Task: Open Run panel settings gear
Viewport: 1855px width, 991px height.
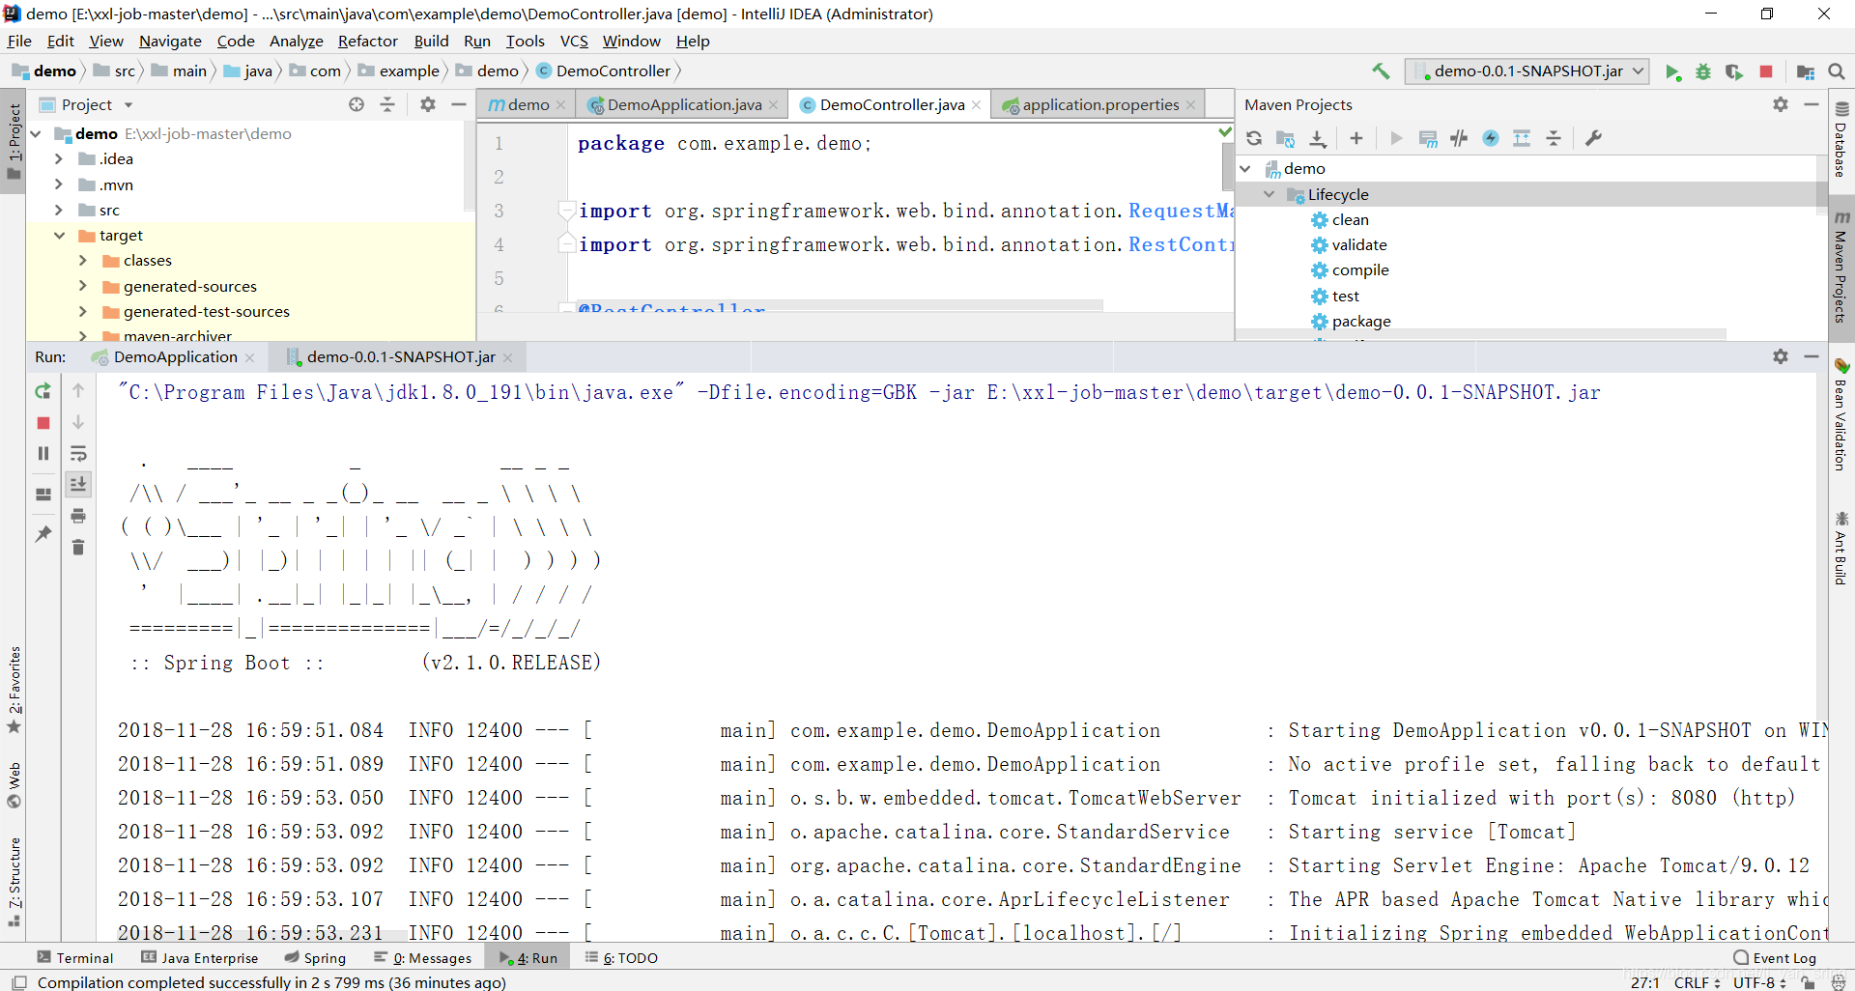Action: point(1781,356)
